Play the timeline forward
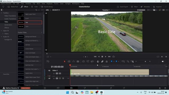This screenshot has height=95, width=169. tap(106, 56)
